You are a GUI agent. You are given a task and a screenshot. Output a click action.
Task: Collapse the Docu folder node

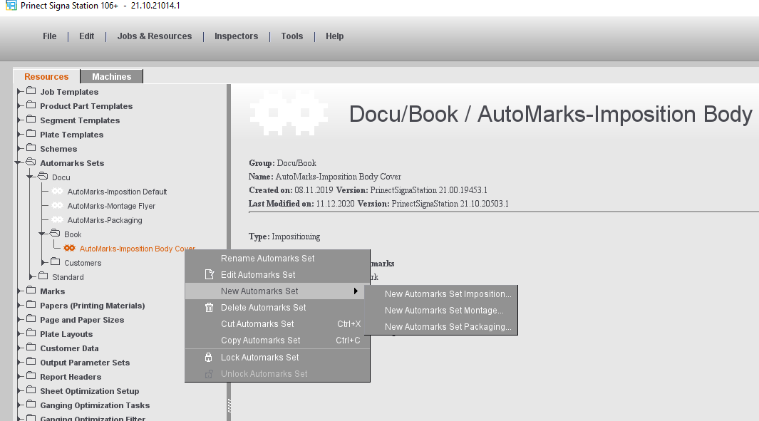[x=31, y=177]
